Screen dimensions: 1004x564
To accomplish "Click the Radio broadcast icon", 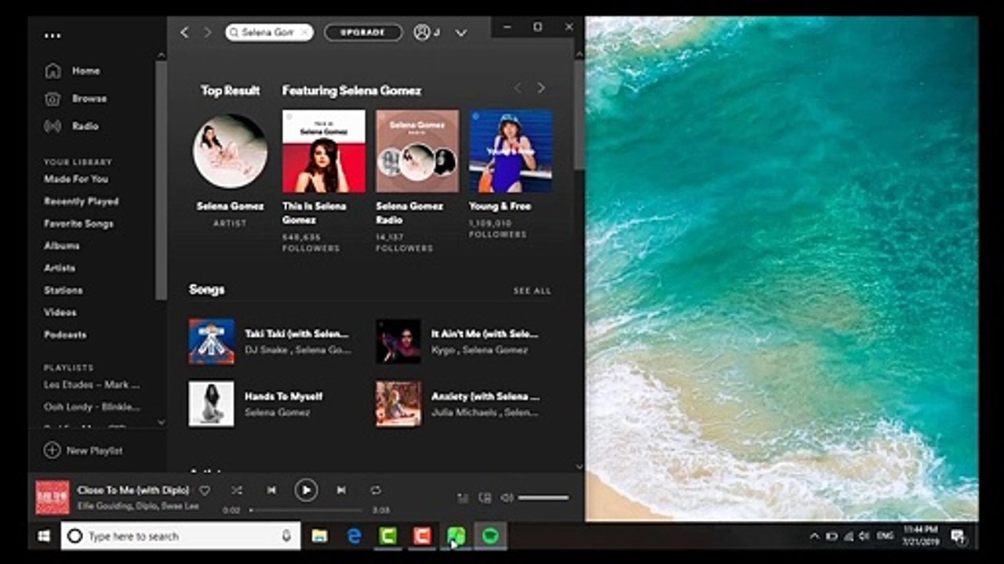I will (x=53, y=126).
